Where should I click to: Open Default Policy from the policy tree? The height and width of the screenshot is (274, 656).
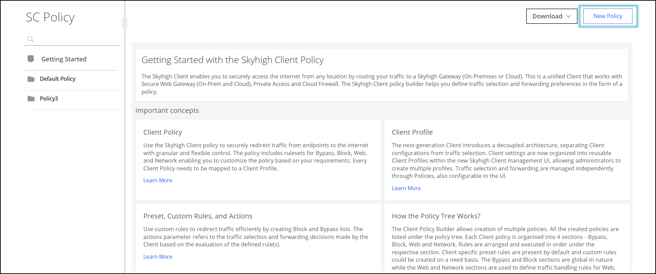coord(58,79)
